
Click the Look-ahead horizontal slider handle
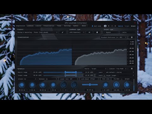(90, 85)
